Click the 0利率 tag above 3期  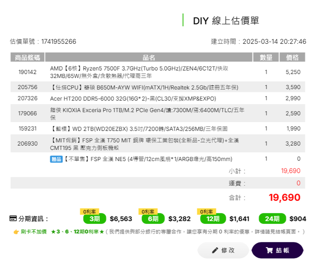point(90,212)
